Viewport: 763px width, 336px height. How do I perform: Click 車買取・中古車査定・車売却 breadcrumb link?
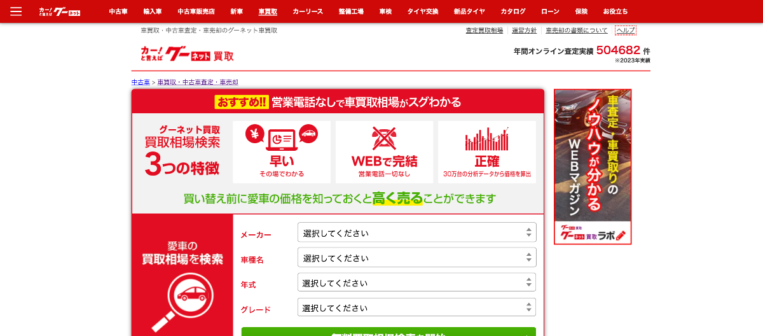[x=198, y=82]
